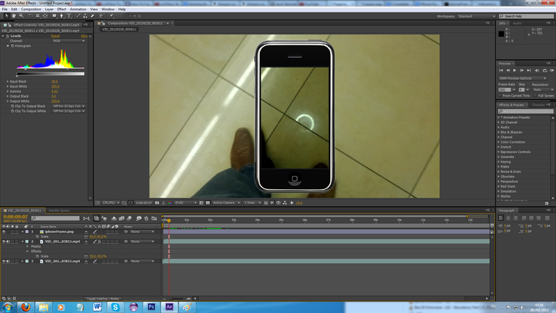
Task: Pick the Eraser tool in toolbar
Action: pos(92,16)
